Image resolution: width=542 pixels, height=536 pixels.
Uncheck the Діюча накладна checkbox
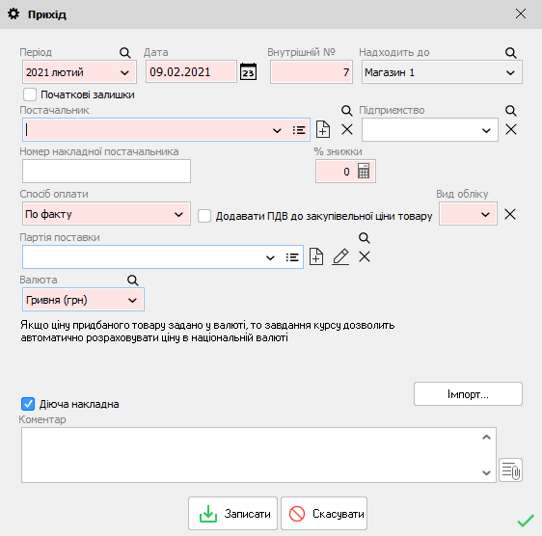click(28, 404)
